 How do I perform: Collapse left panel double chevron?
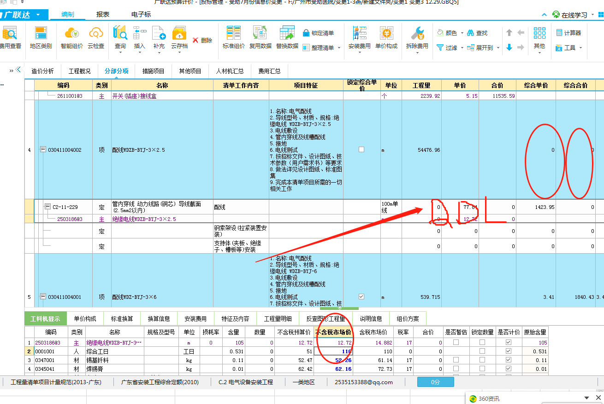[x=18, y=70]
